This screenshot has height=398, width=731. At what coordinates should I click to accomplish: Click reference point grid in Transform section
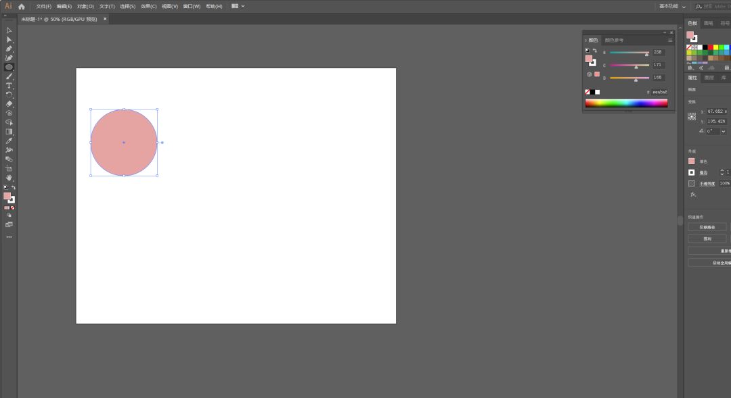pyautogui.click(x=692, y=116)
